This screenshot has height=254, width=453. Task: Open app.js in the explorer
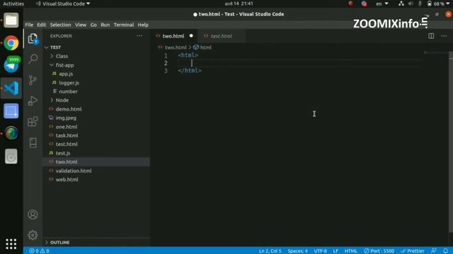[66, 74]
